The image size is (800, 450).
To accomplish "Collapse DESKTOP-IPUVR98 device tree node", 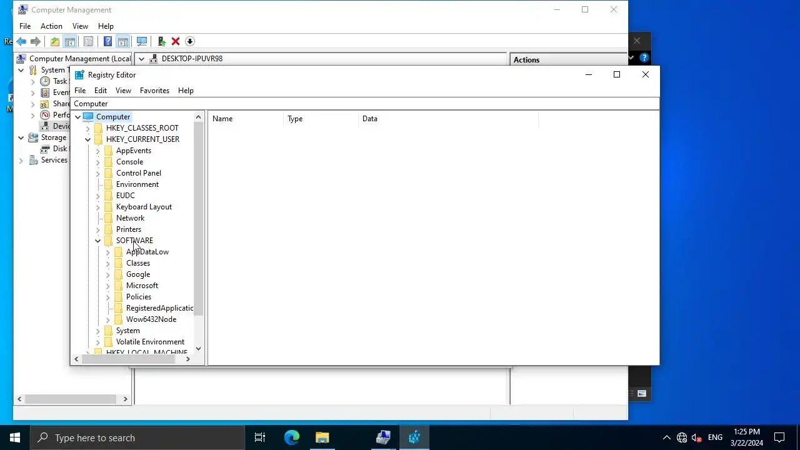I will (x=141, y=59).
